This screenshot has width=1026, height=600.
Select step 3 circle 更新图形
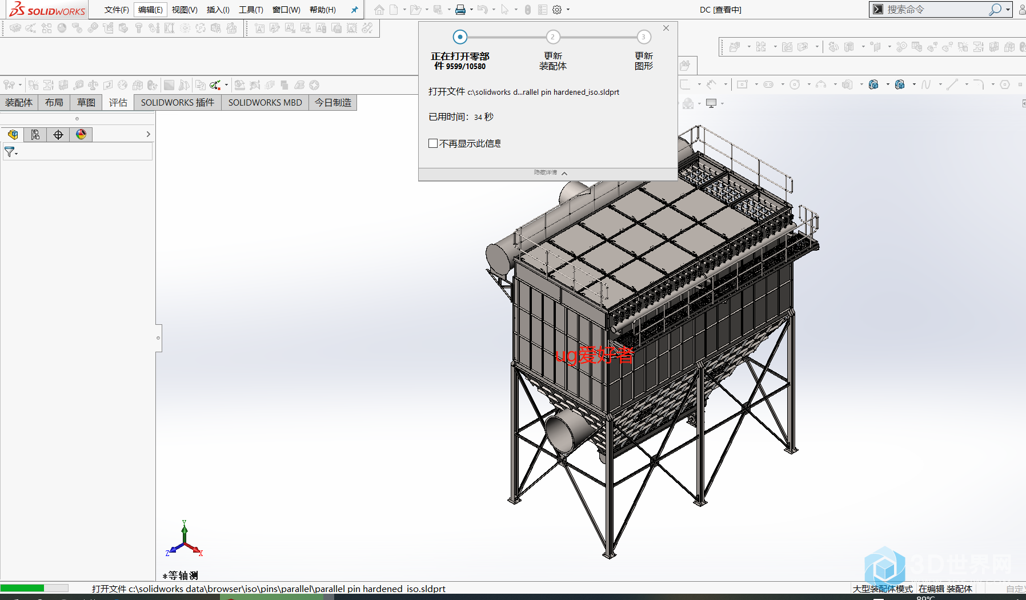tap(644, 37)
